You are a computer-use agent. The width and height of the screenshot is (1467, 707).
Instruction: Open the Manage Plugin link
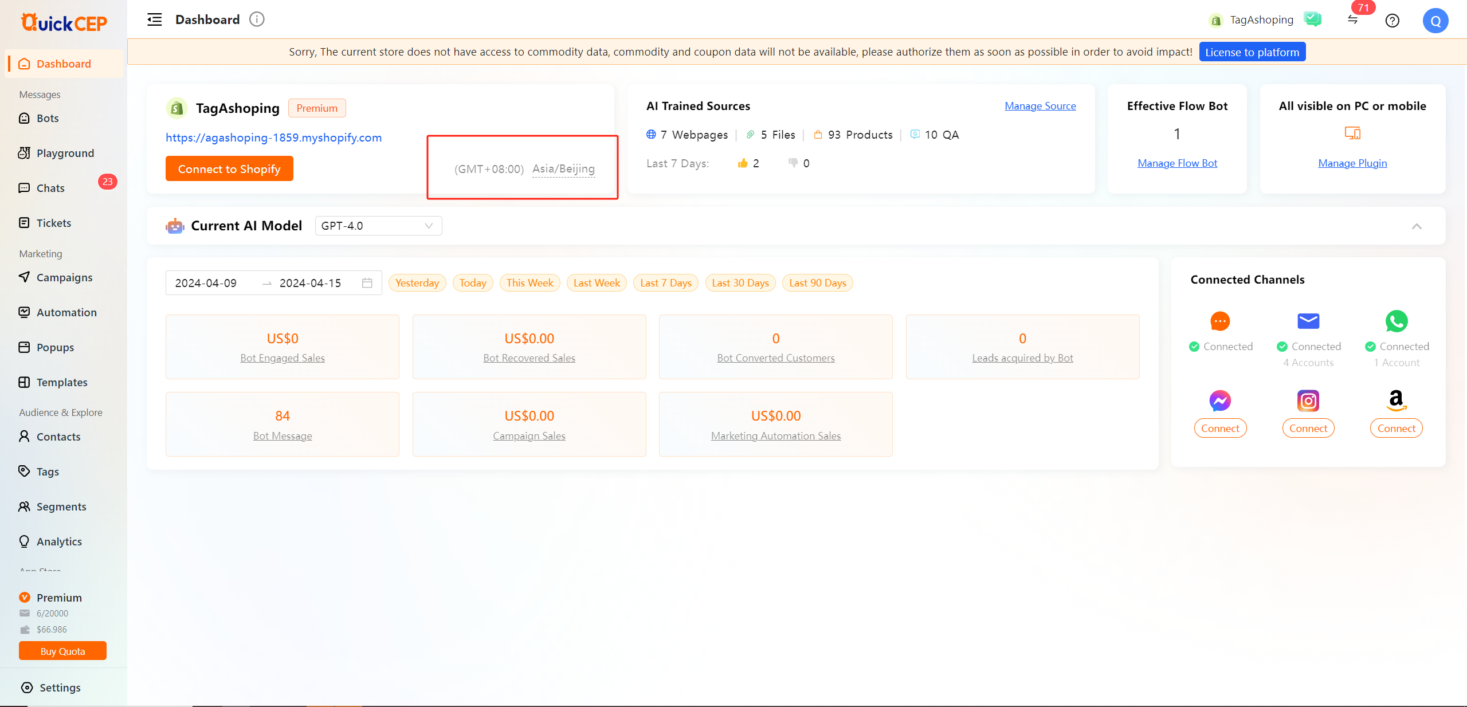pos(1352,163)
